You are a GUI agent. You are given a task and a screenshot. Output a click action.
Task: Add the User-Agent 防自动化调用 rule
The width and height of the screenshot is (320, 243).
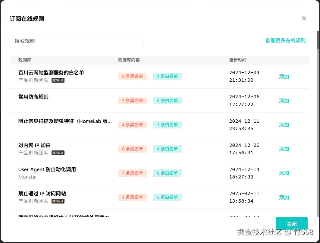[284, 173]
